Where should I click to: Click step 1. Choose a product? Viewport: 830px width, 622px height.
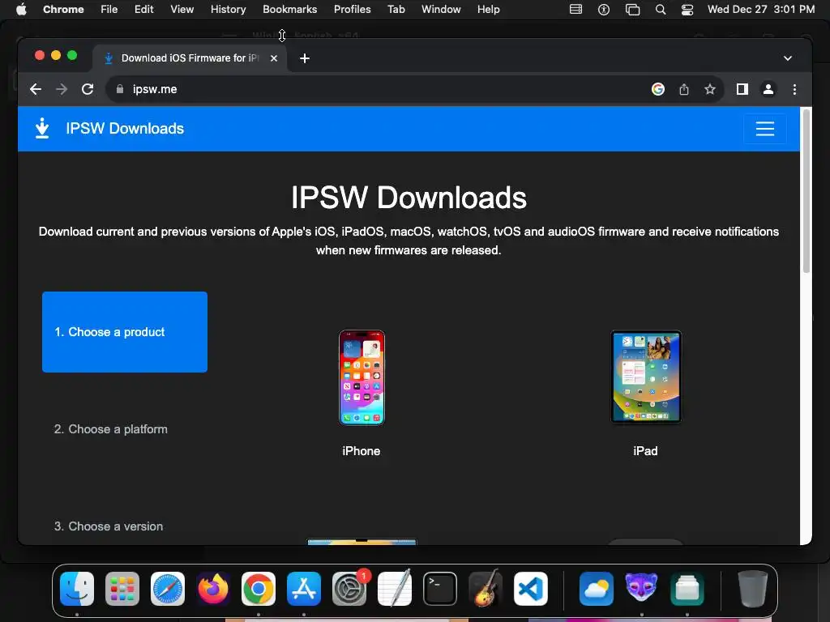(124, 331)
